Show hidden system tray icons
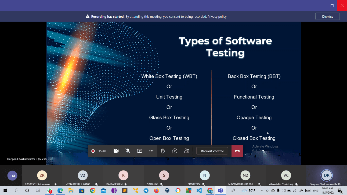Screen dimensions: 347x195 (262, 191)
